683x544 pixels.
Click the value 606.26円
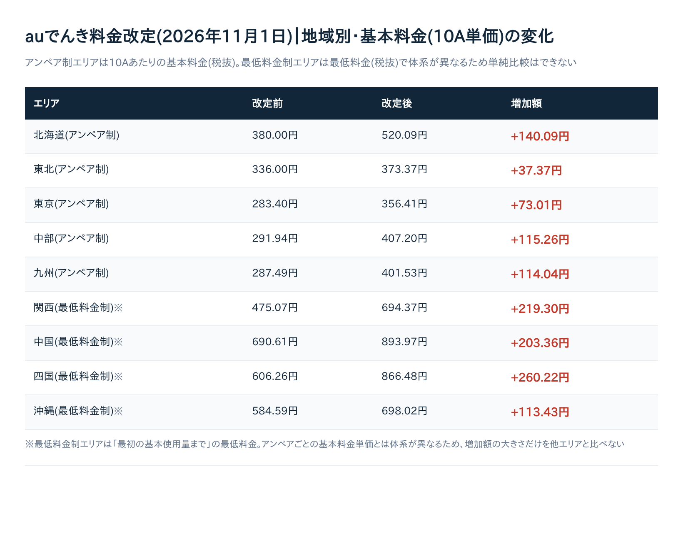tap(275, 376)
